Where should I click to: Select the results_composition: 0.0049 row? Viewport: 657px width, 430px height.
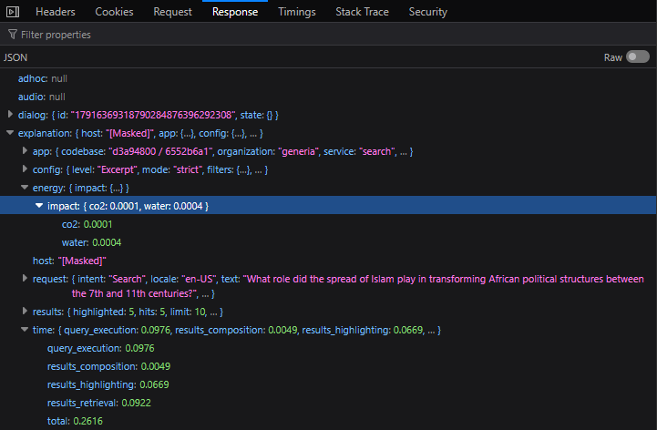tap(328, 366)
